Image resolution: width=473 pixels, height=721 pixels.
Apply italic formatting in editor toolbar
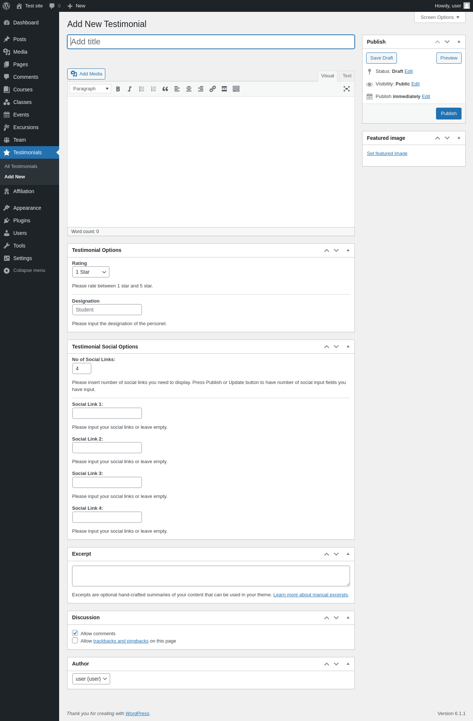click(130, 89)
